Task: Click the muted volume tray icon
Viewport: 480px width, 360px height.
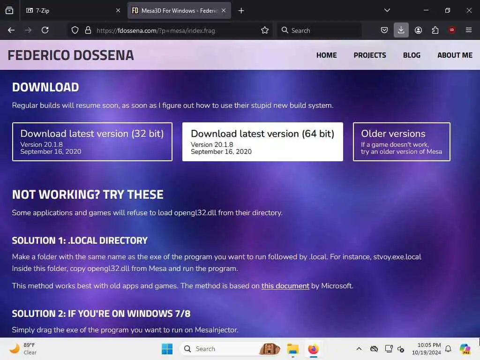Action: click(x=401, y=349)
